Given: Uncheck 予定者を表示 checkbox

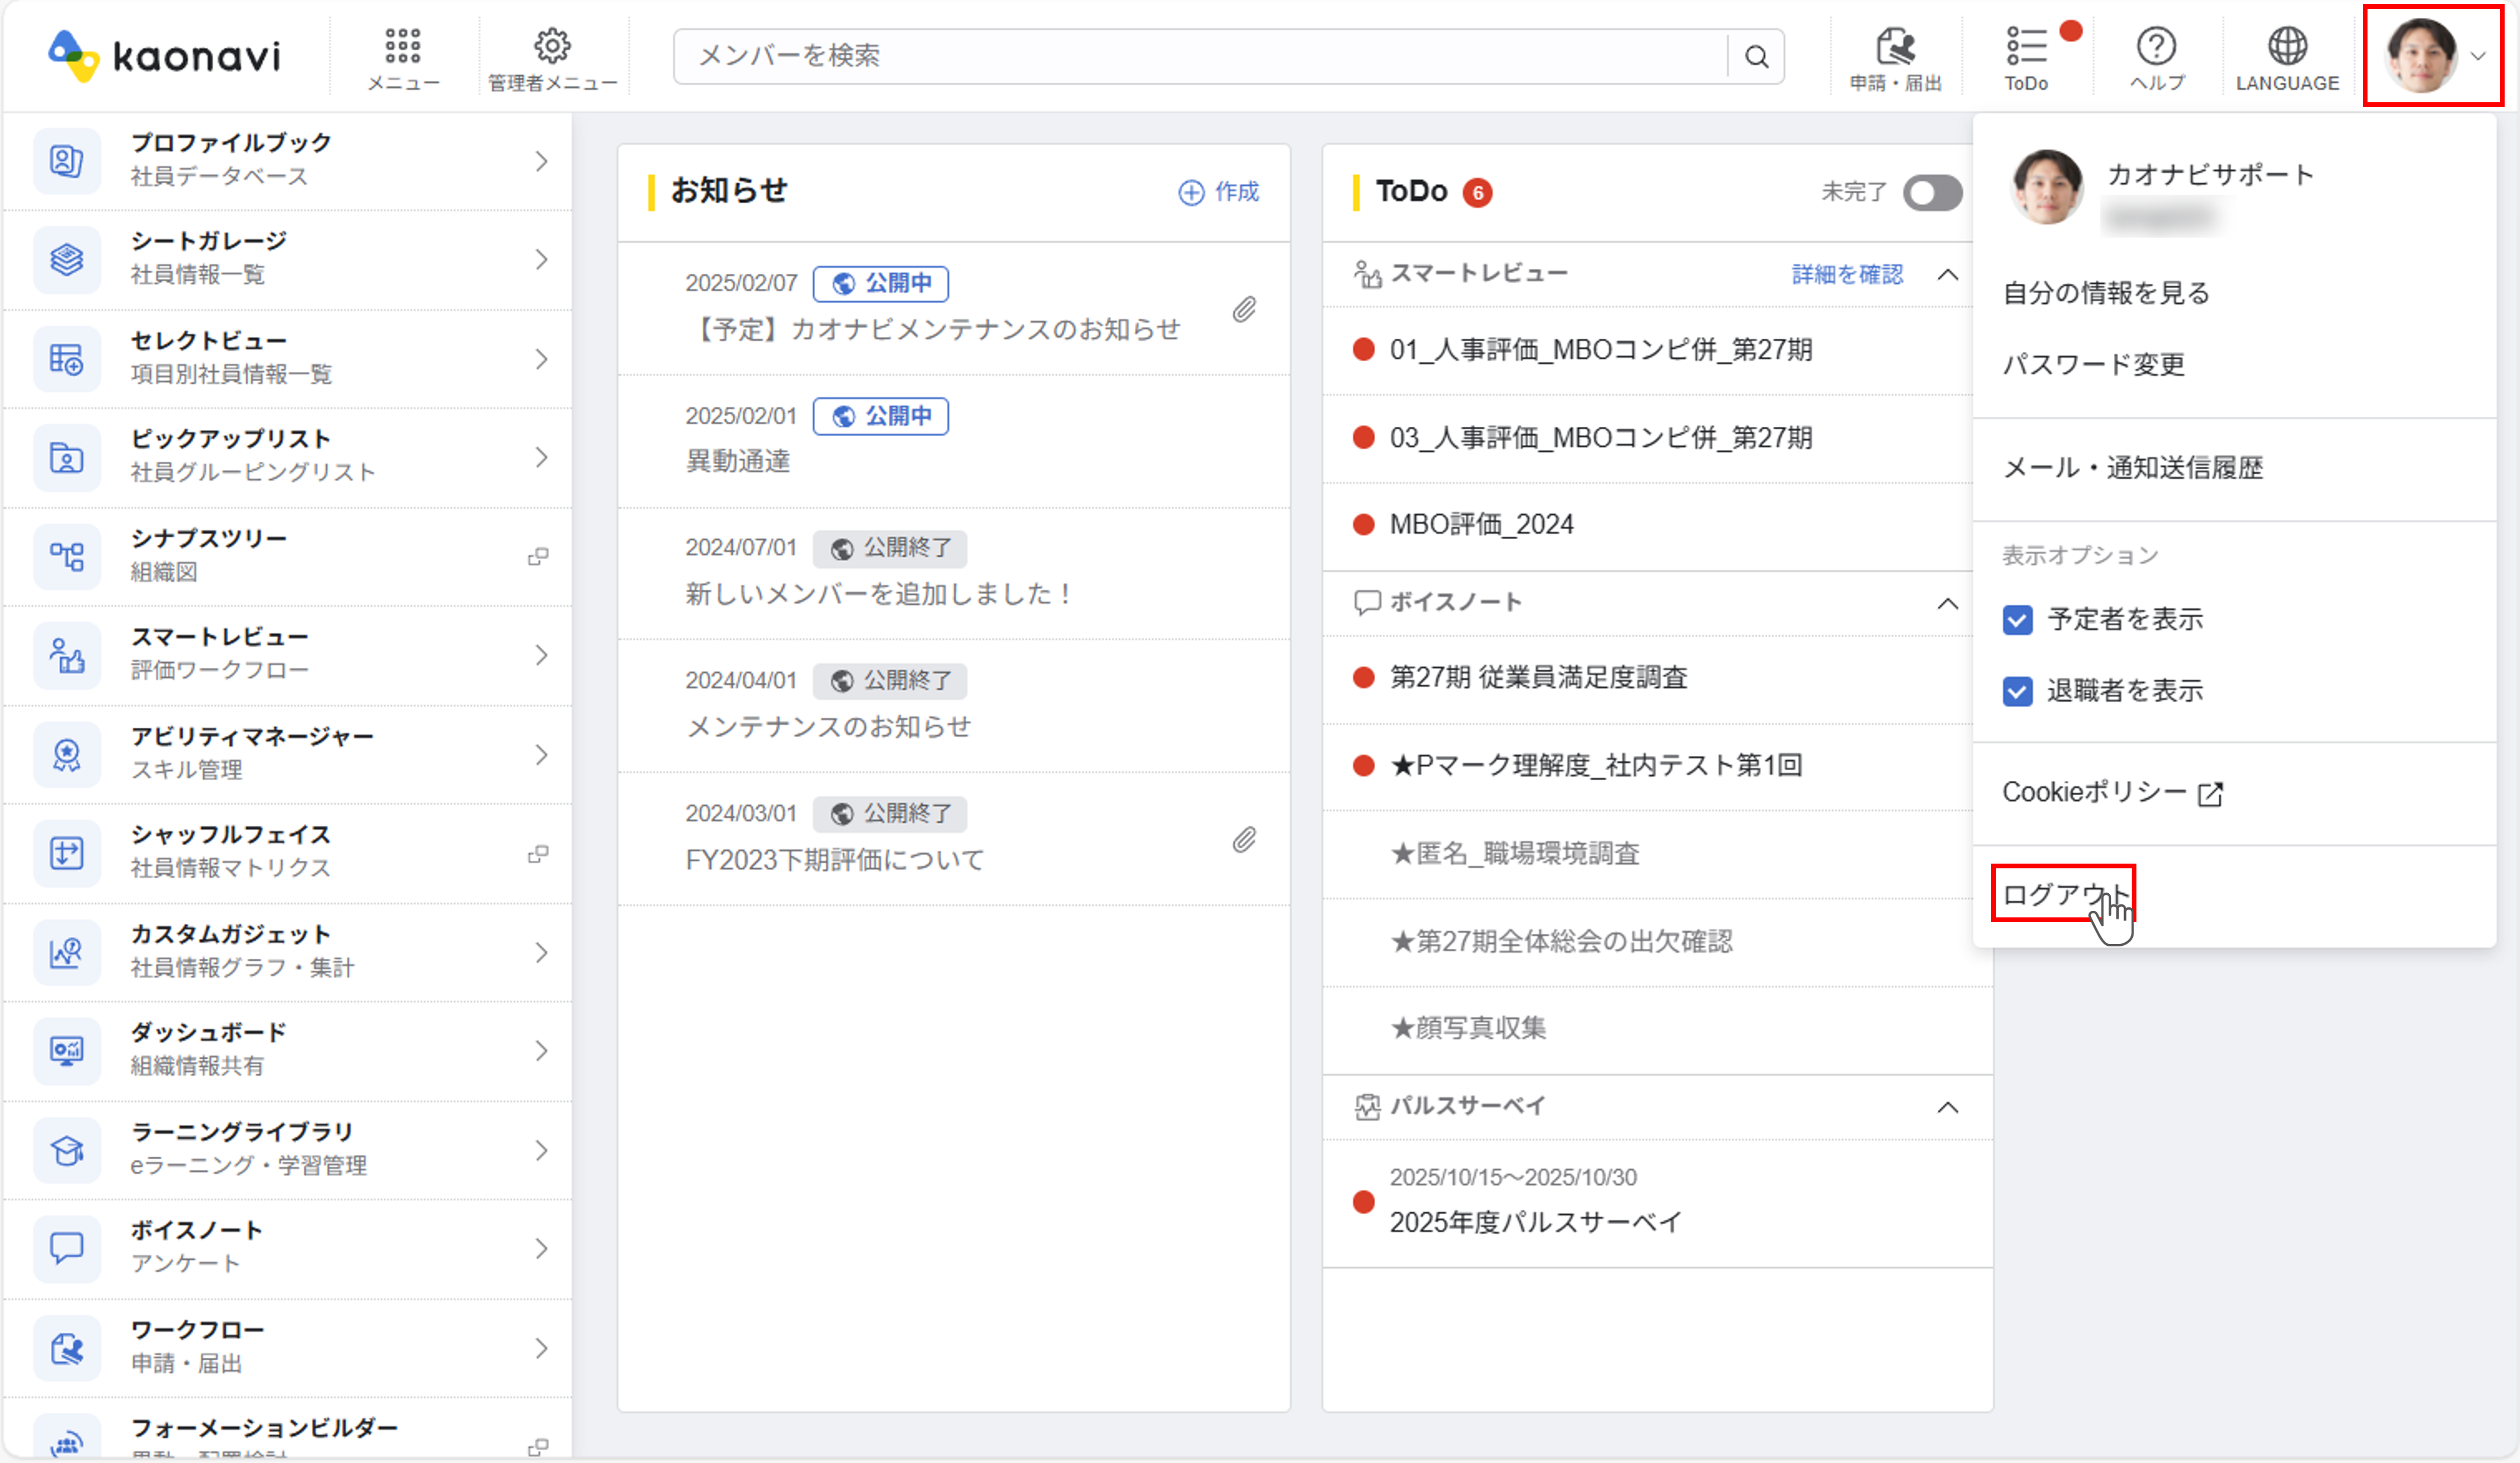Looking at the screenshot, I should 2017,620.
